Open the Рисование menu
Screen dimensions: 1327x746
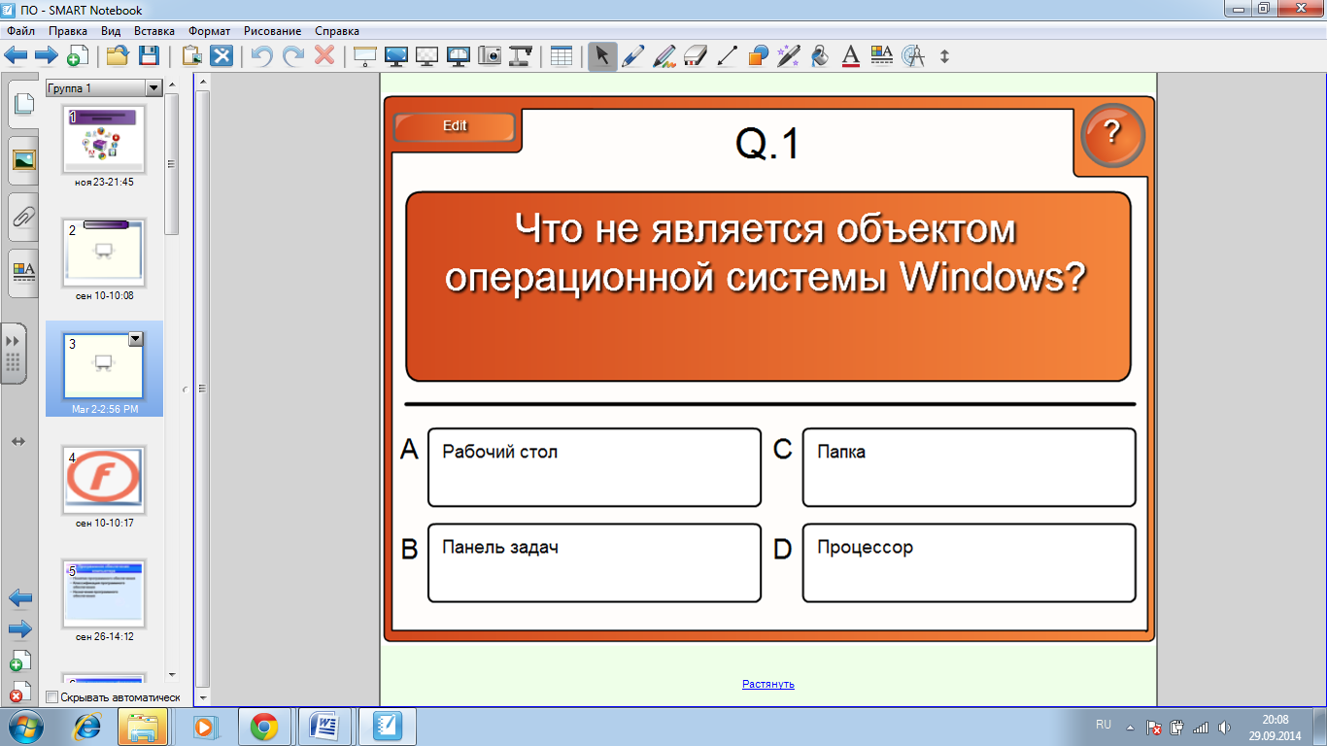point(273,31)
